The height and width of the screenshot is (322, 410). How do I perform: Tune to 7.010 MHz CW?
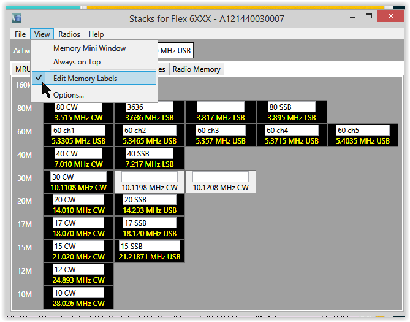(78, 164)
